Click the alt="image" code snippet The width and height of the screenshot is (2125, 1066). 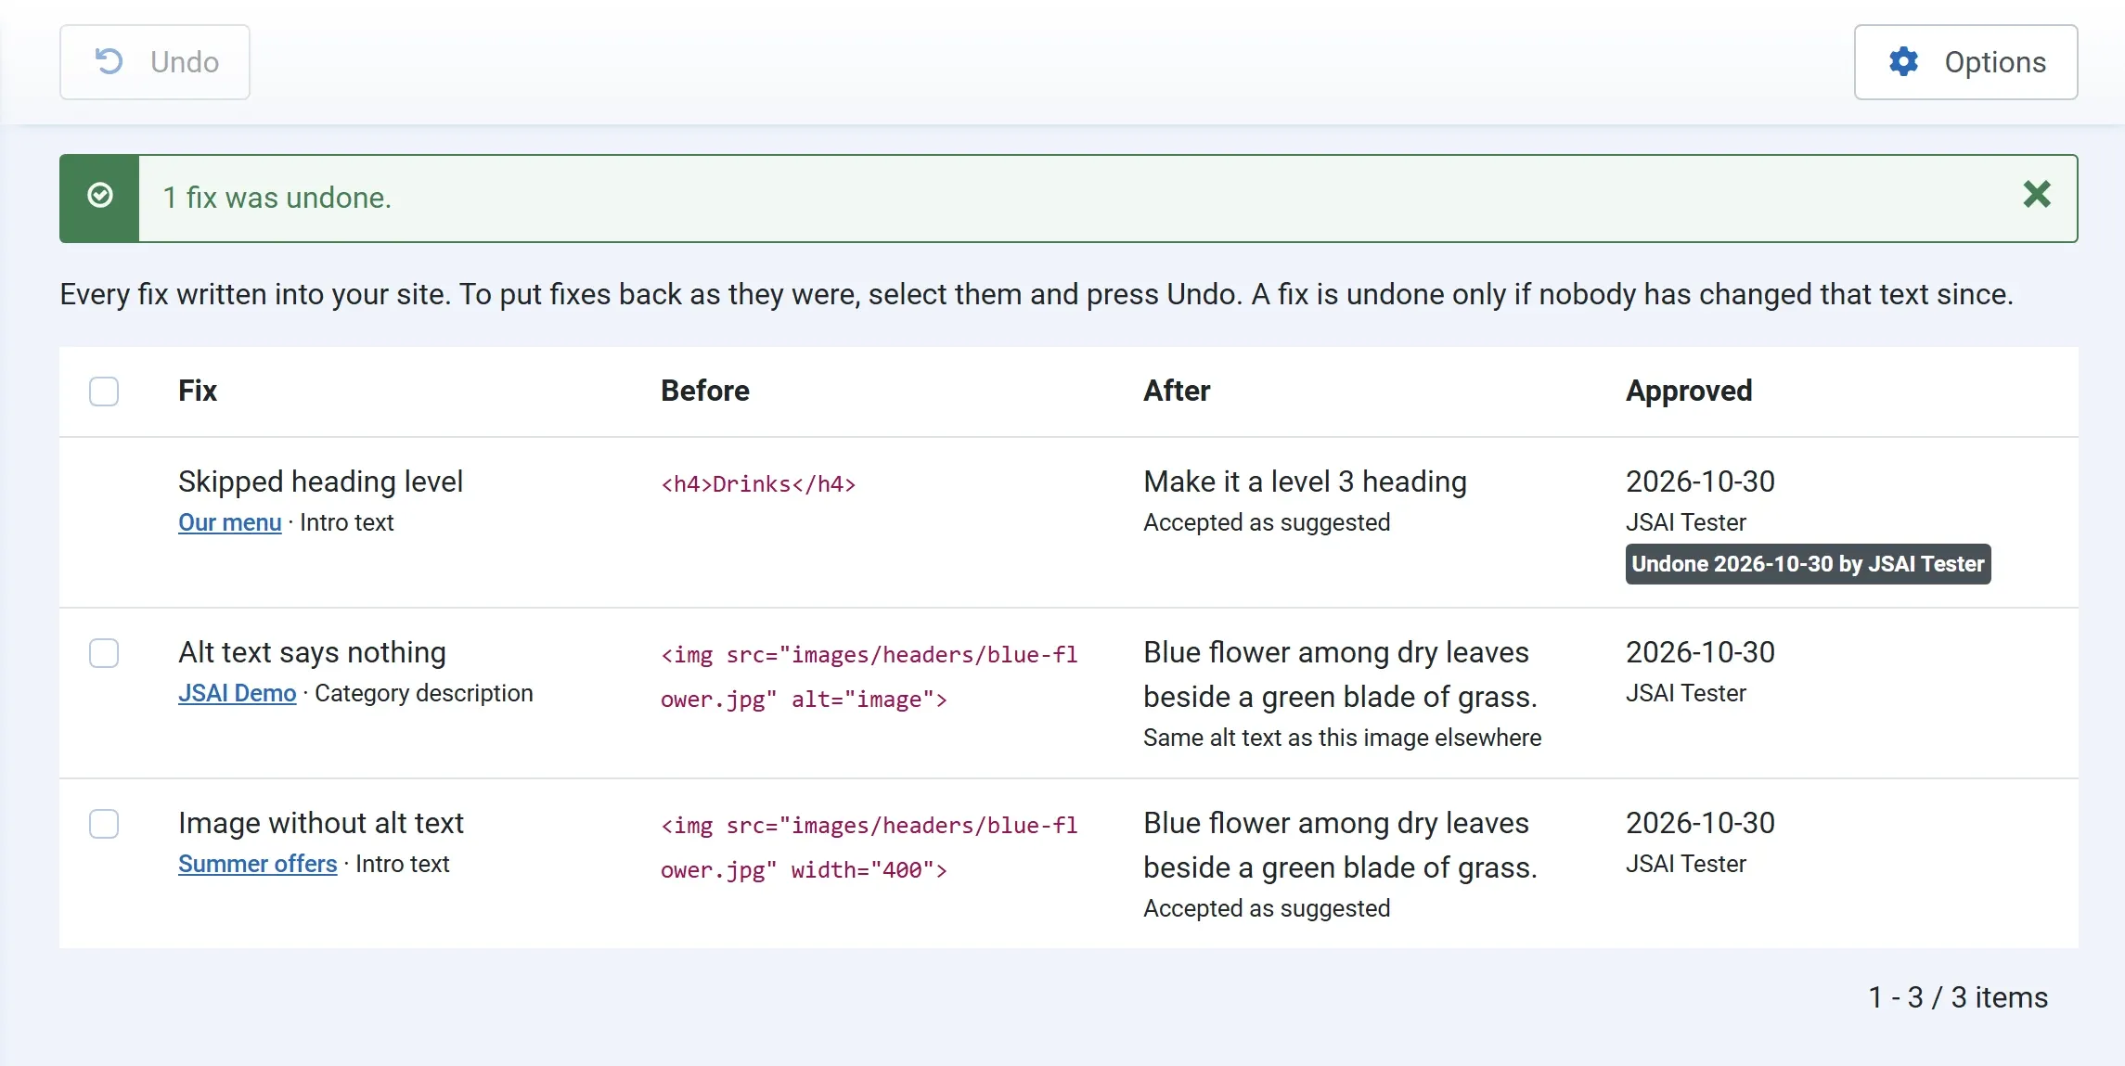[869, 677]
